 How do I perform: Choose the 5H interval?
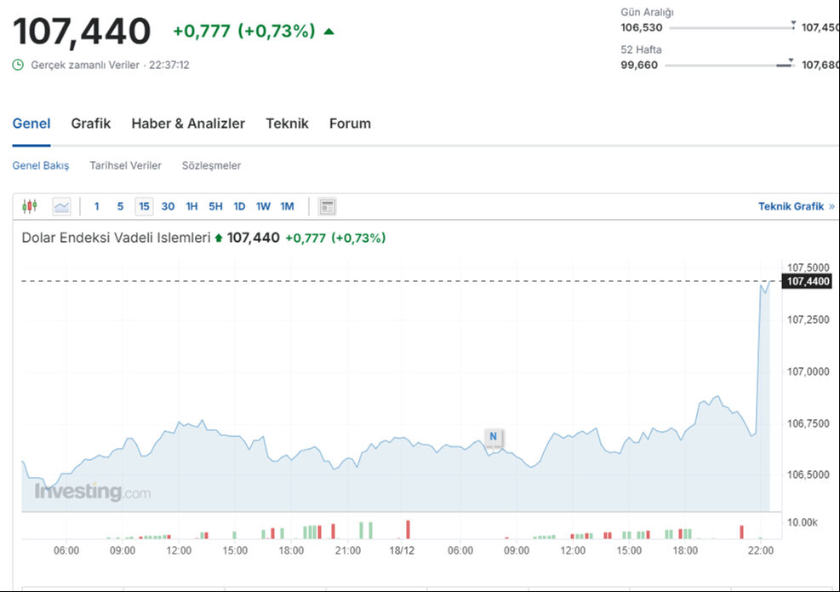(214, 206)
